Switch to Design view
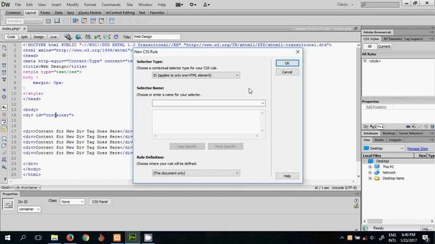The image size is (435, 244). (39, 37)
